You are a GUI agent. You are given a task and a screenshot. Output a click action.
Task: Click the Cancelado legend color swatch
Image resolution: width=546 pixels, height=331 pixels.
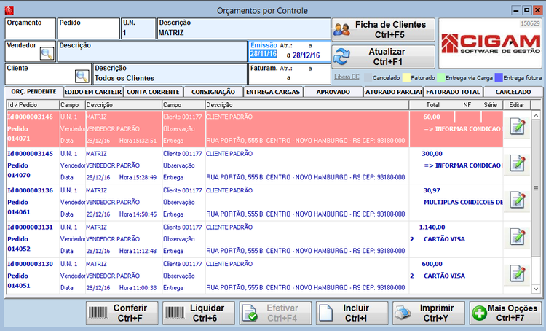[368, 77]
